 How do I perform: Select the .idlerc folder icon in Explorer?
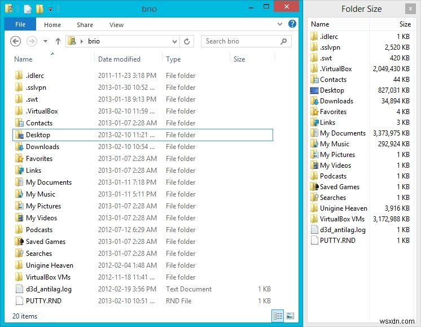tap(19, 76)
